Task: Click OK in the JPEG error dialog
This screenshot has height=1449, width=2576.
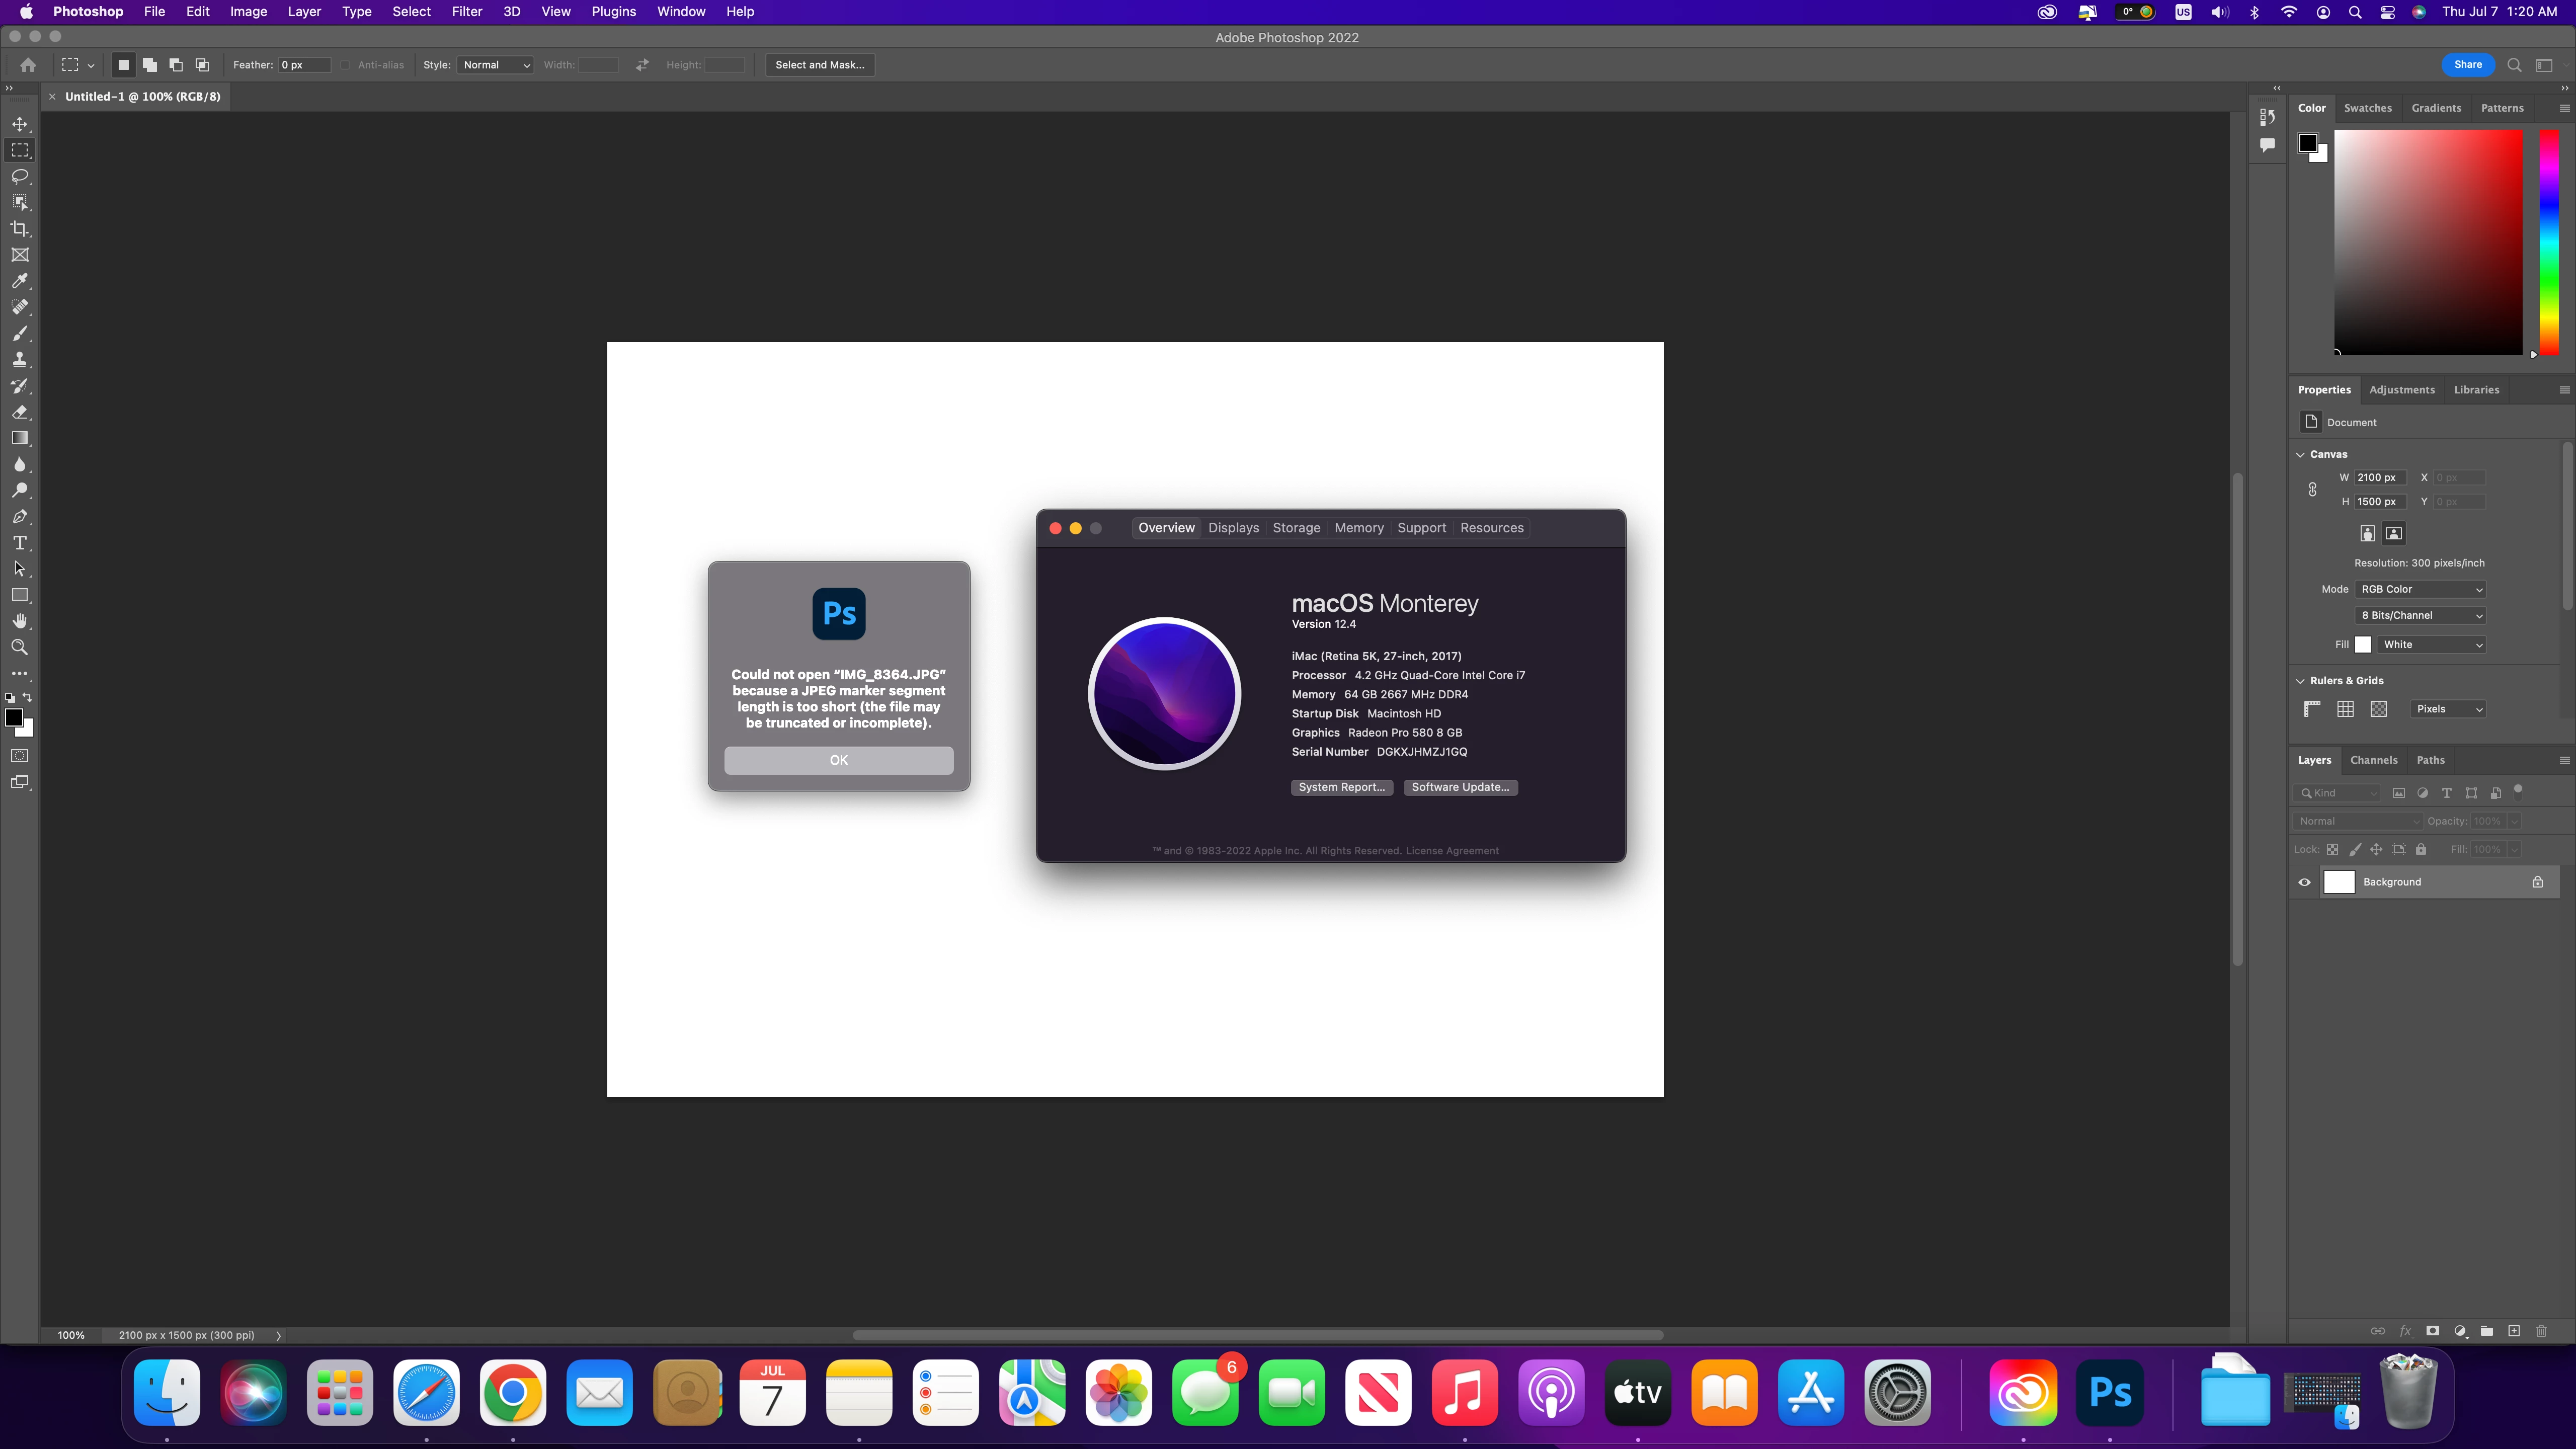Action: click(x=838, y=760)
